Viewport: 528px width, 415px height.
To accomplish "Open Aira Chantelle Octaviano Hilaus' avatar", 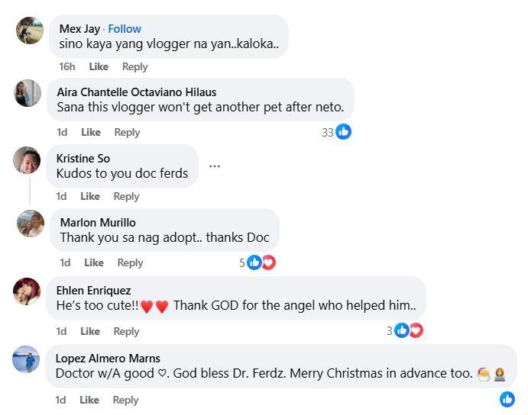I will click(28, 93).
